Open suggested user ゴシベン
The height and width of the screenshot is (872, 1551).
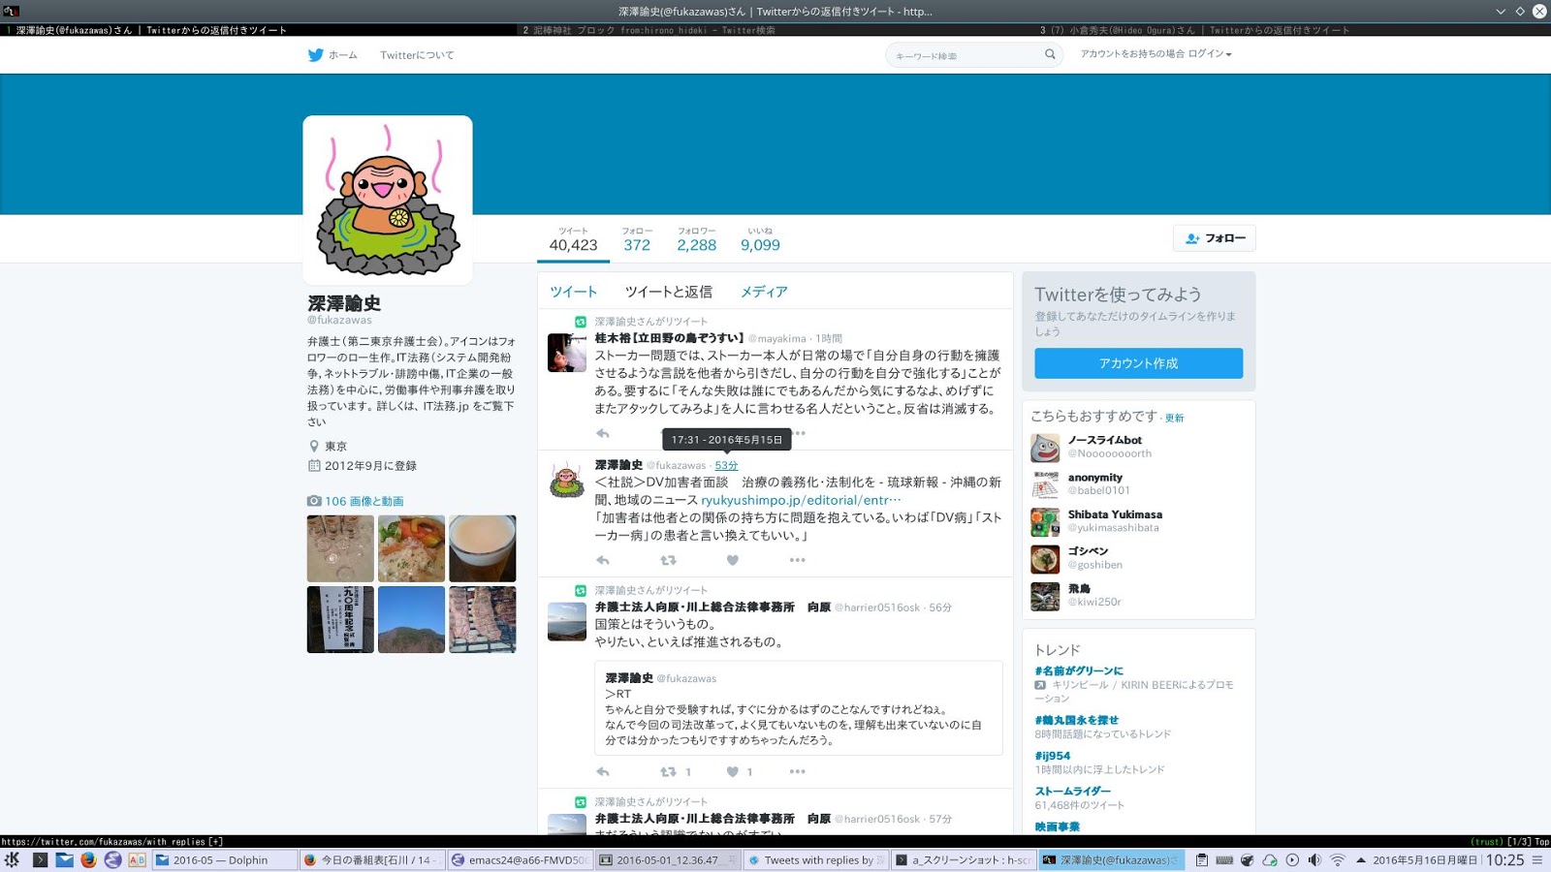[1088, 551]
